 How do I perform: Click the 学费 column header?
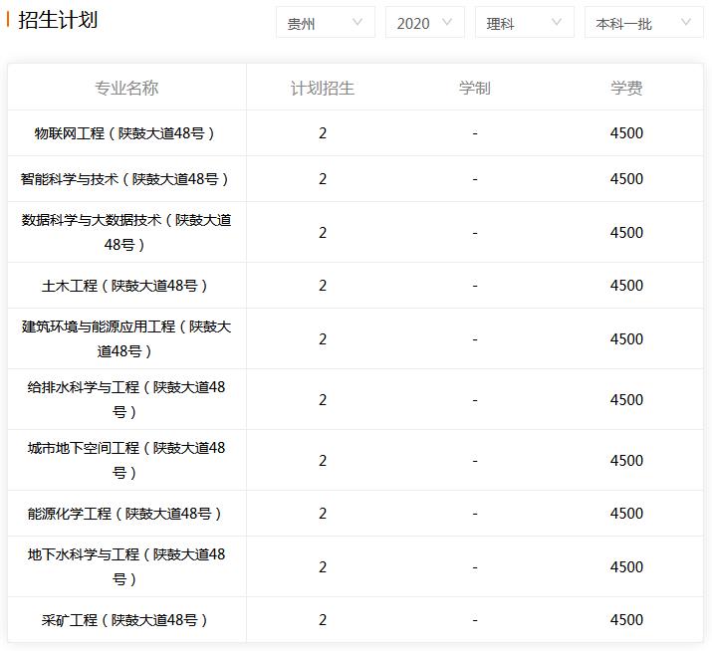pos(626,88)
